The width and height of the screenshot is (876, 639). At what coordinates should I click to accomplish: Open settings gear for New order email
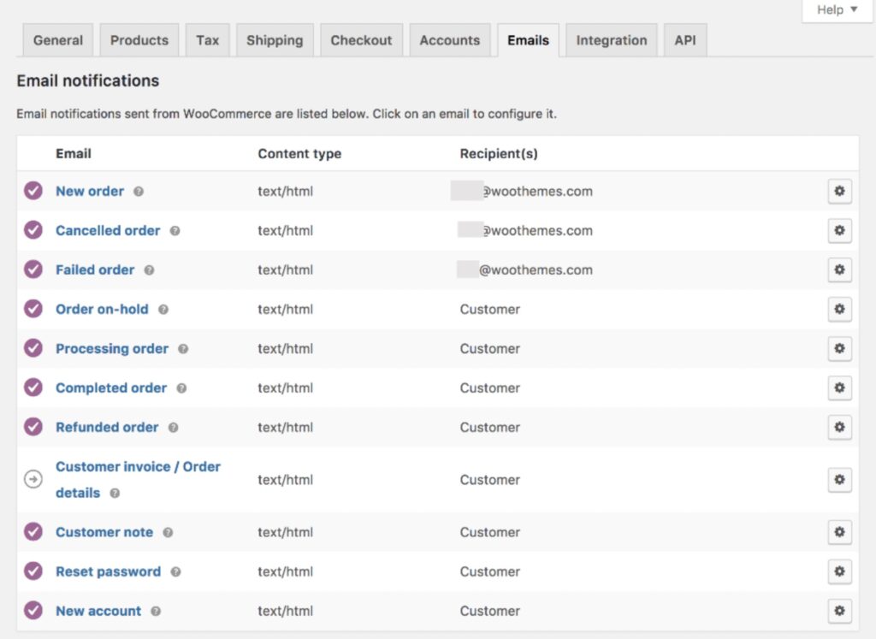pyautogui.click(x=839, y=192)
